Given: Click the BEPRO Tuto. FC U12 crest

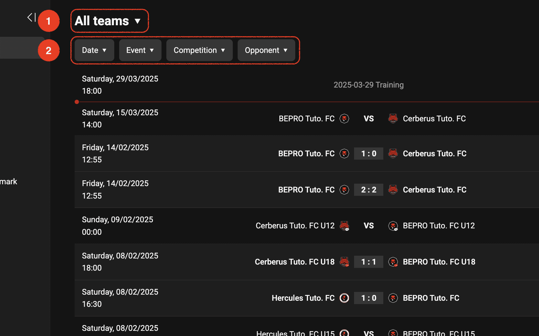Looking at the screenshot, I should pos(393,226).
